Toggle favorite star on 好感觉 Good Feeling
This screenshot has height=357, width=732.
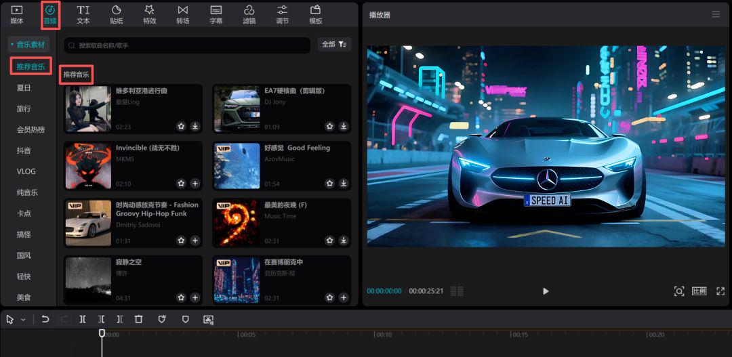[x=329, y=184]
